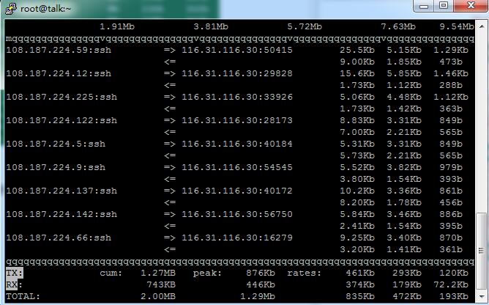This screenshot has width=489, height=305.
Task: Click the highlighted TX: label
Action: (x=14, y=272)
